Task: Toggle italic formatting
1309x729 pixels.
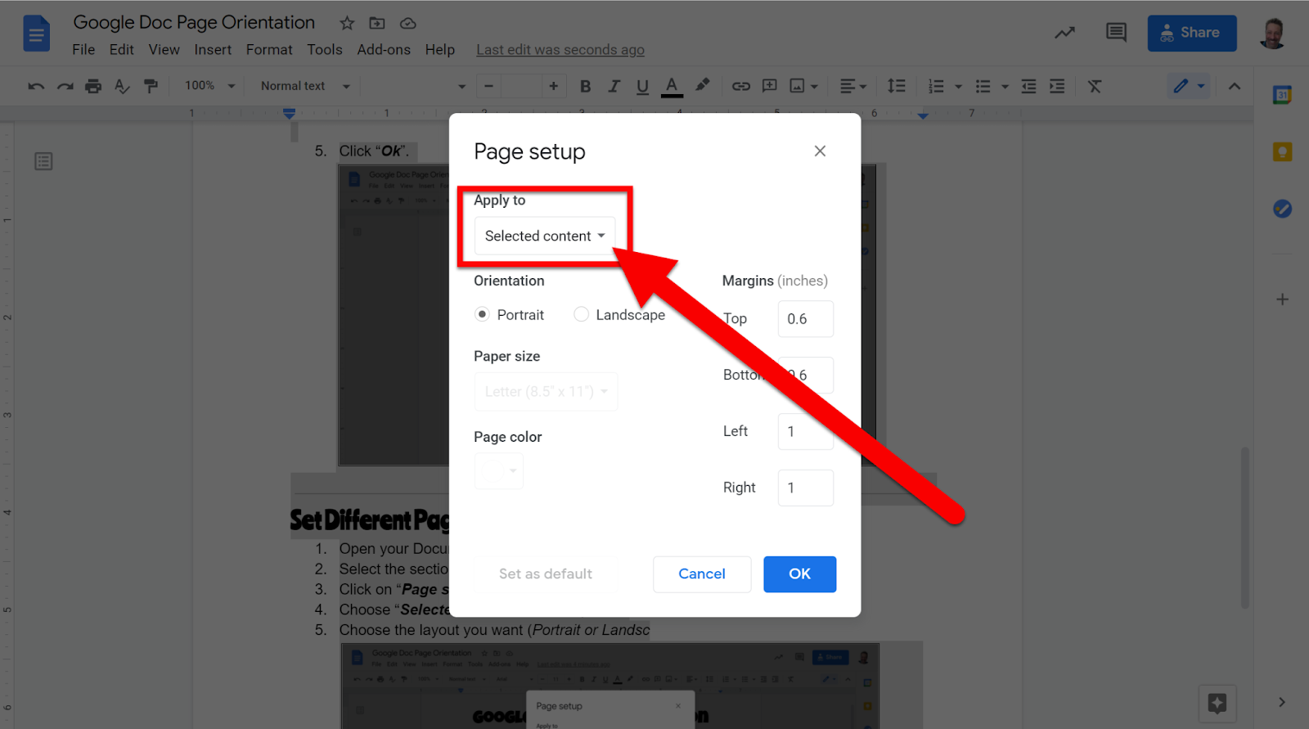Action: point(614,86)
